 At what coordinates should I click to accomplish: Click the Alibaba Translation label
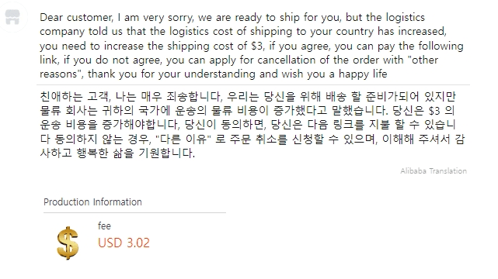[x=434, y=171]
